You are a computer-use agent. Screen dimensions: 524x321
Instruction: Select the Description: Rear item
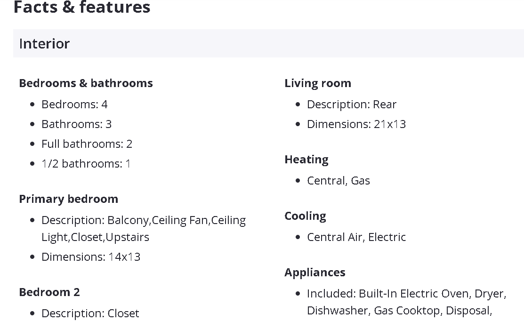[x=352, y=104]
